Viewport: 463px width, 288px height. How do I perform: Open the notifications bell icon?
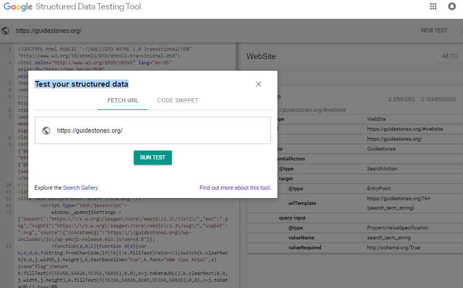pyautogui.click(x=452, y=6)
